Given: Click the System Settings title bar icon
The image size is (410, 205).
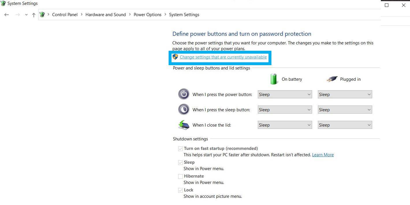Looking at the screenshot, I should [x=3, y=3].
